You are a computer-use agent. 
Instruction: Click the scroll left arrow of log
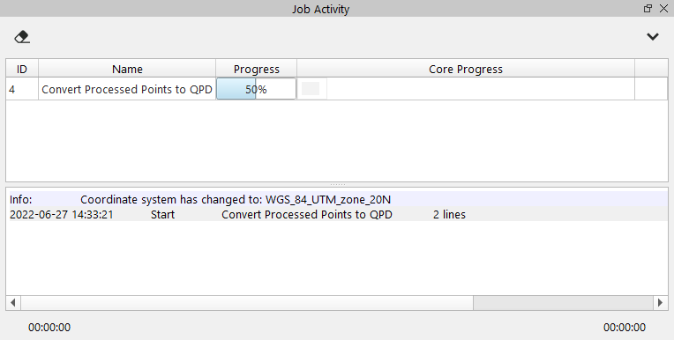[13, 303]
